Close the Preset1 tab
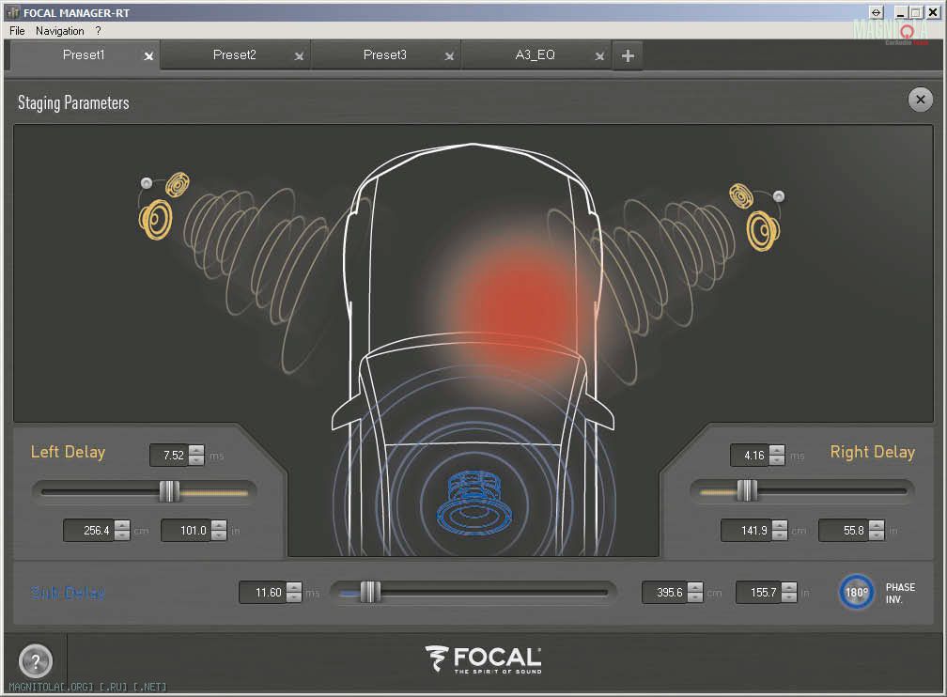This screenshot has height=697, width=947. click(148, 56)
